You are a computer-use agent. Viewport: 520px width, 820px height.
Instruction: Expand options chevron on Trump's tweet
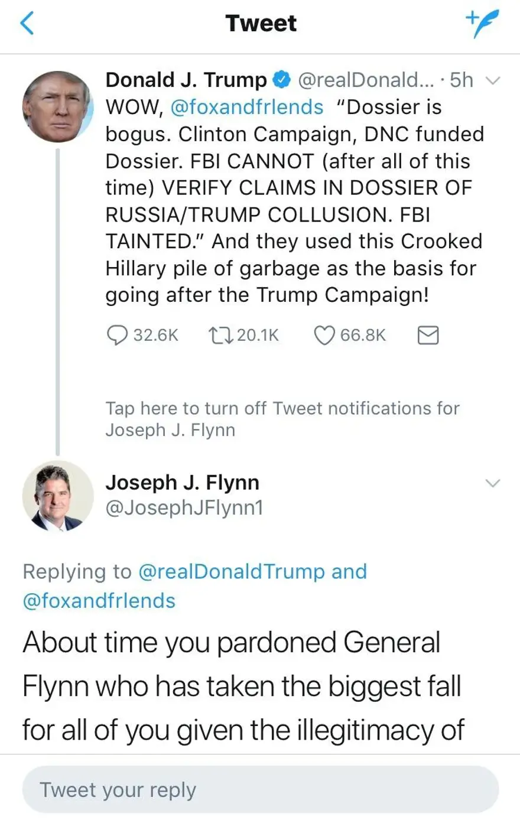492,80
